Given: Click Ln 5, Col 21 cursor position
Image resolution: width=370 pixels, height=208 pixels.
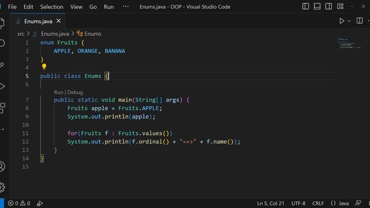Looking at the screenshot, I should pyautogui.click(x=271, y=203).
